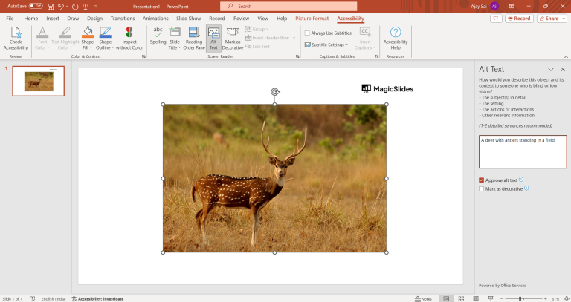Click the Insert Captions icon
571x302 pixels.
(365, 32)
